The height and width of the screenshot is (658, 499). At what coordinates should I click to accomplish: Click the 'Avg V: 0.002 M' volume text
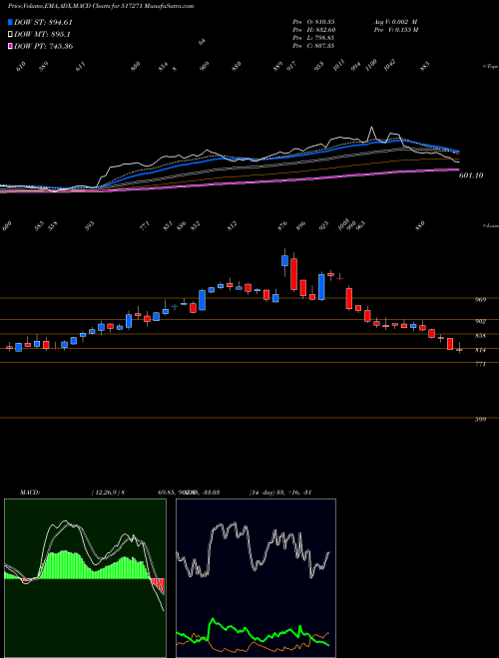pos(395,22)
